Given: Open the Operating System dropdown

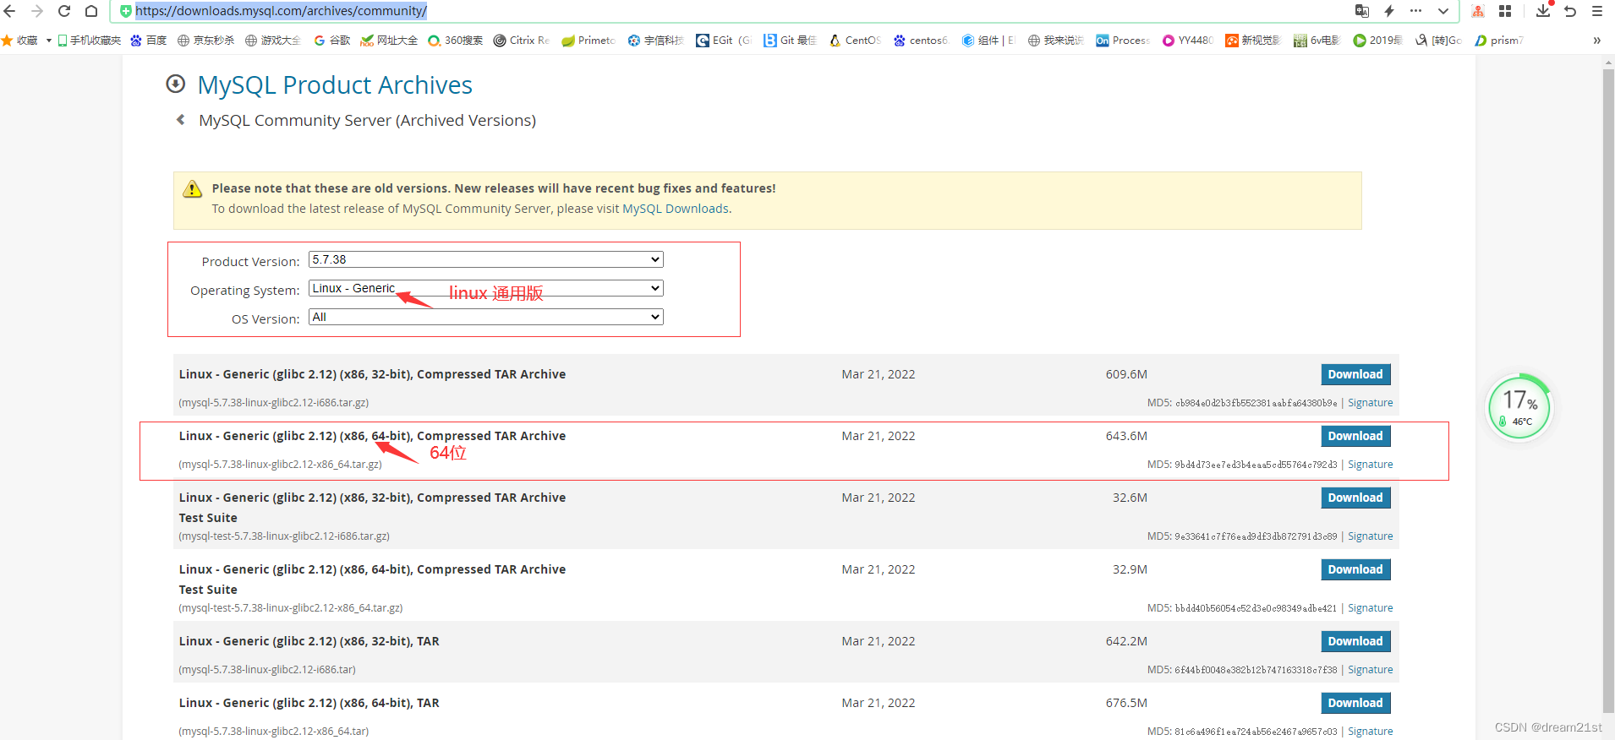Looking at the screenshot, I should [x=486, y=288].
